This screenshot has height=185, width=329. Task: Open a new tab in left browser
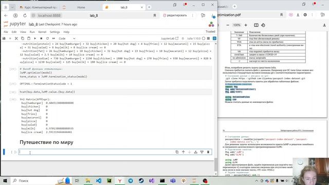pos(149,7)
